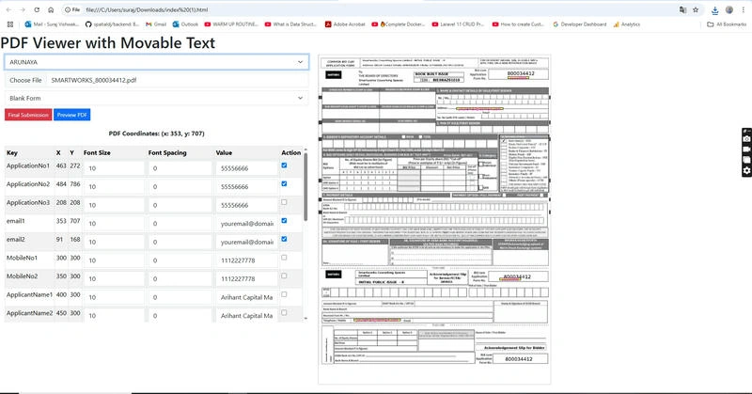Viewport: 752px width, 394px height.
Task: Click the red Final Submission button
Action: 28,115
